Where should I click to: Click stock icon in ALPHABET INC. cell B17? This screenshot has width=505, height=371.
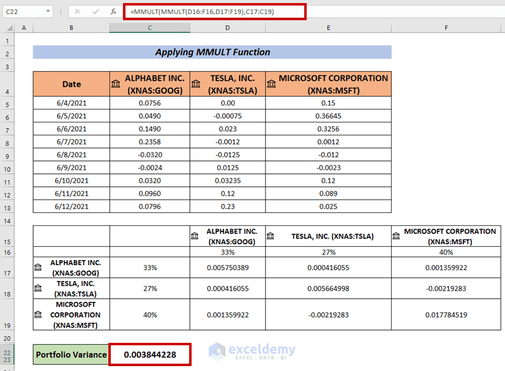(38, 268)
